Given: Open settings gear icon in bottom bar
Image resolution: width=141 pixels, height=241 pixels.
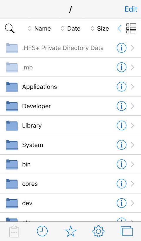Looking at the screenshot, I should click(x=98, y=231).
